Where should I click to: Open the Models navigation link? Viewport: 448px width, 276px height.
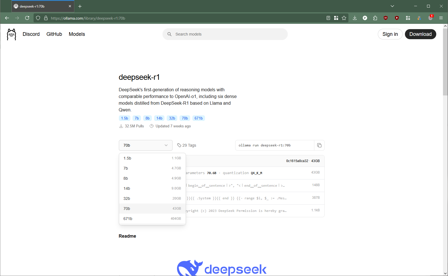tap(77, 34)
